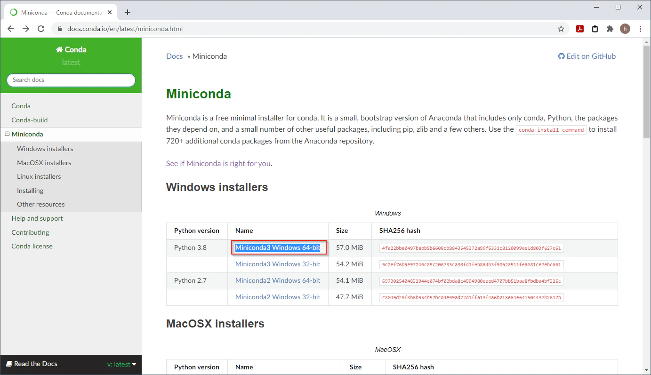Open Other resources in the sidebar
This screenshot has height=375, width=651.
(41, 204)
